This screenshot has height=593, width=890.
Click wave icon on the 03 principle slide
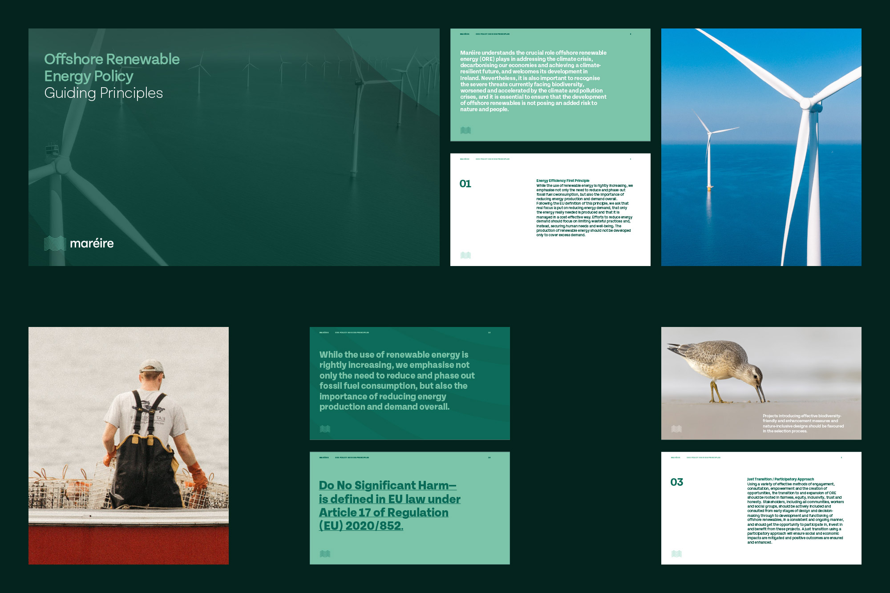[676, 554]
